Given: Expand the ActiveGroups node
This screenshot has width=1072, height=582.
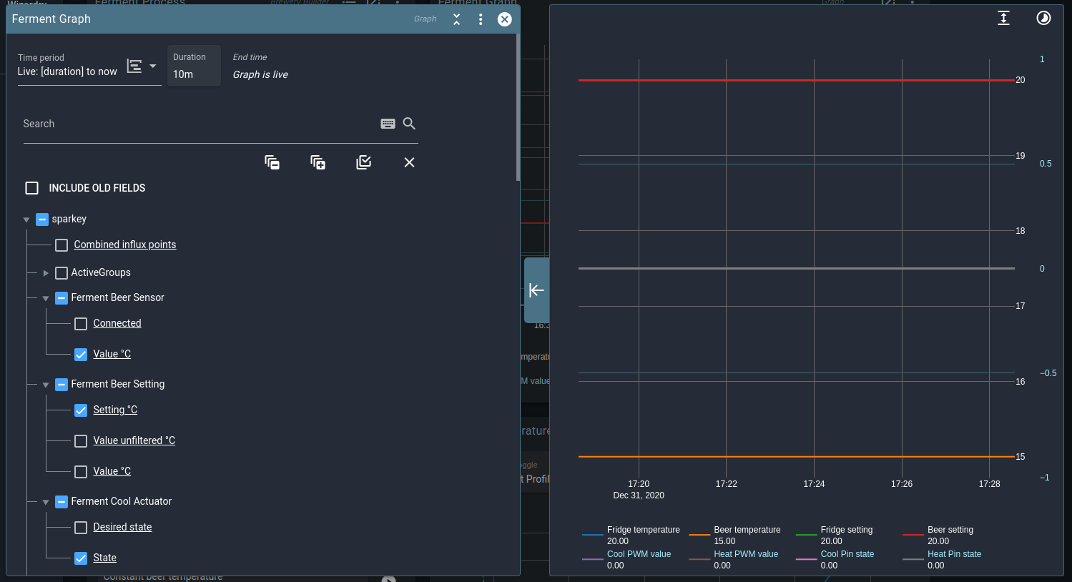Looking at the screenshot, I should [46, 273].
